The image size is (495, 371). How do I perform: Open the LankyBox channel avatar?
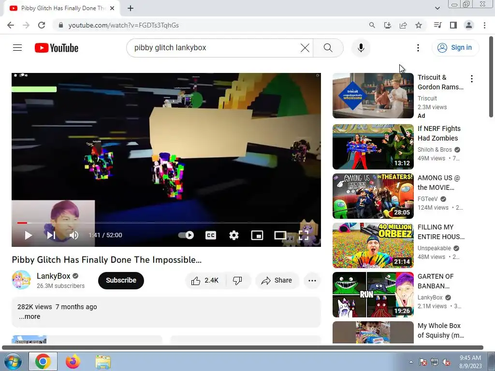click(21, 280)
